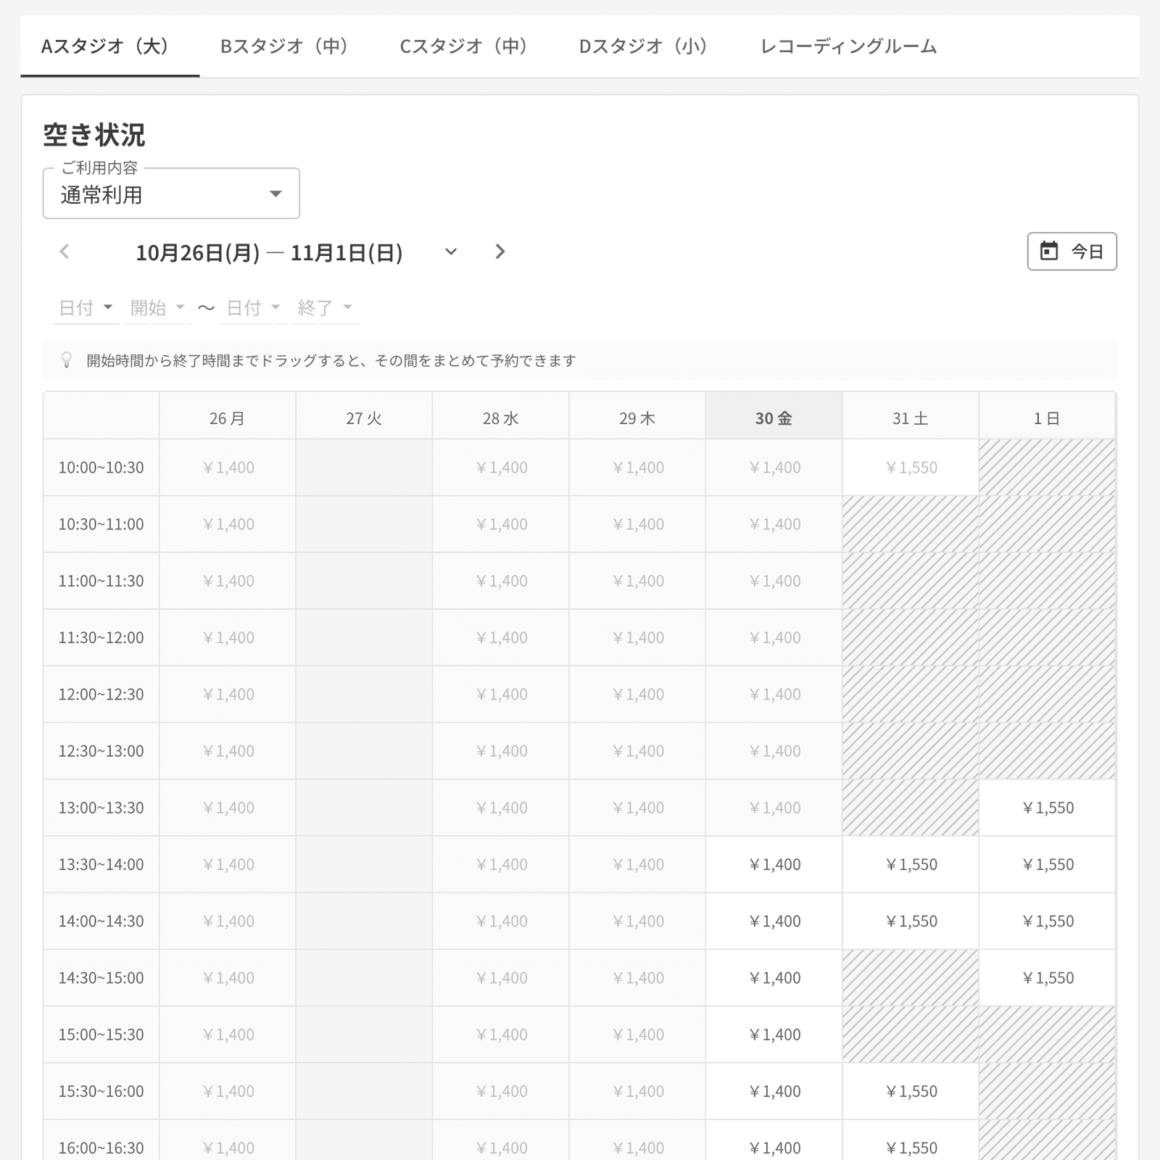Select Sunday 14:30~15:00 slot ¥1,550
The width and height of the screenshot is (1160, 1160).
(x=1047, y=978)
